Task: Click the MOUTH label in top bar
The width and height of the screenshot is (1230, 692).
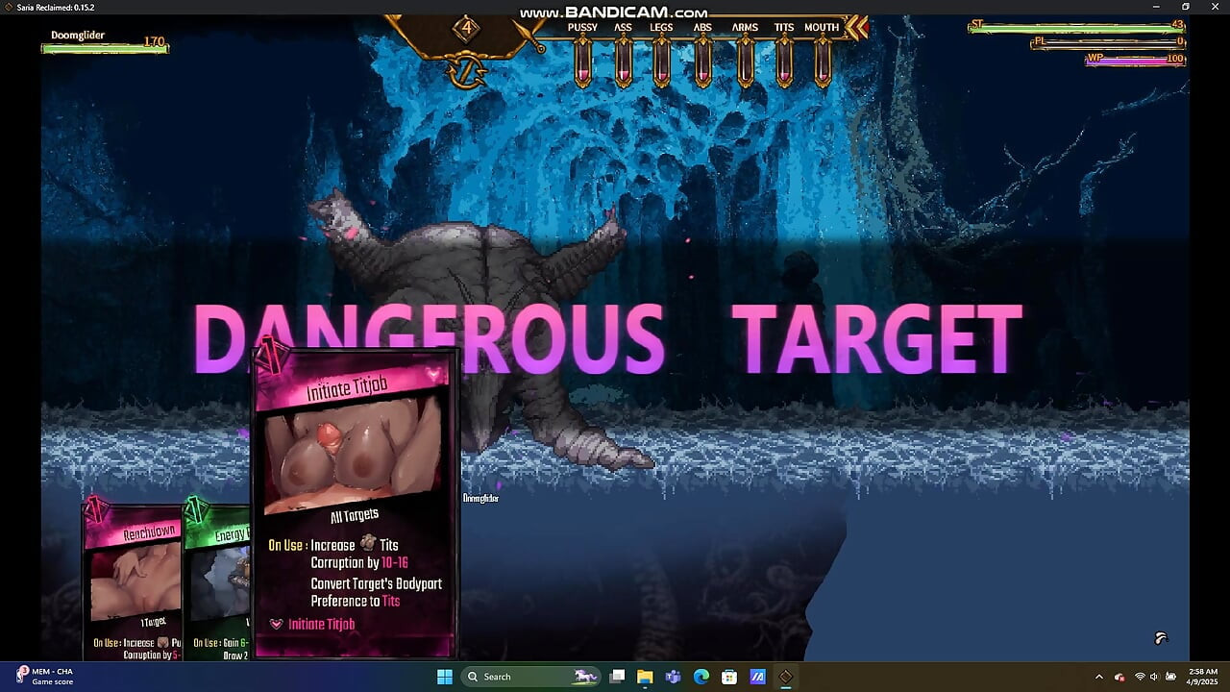Action: 822,27
